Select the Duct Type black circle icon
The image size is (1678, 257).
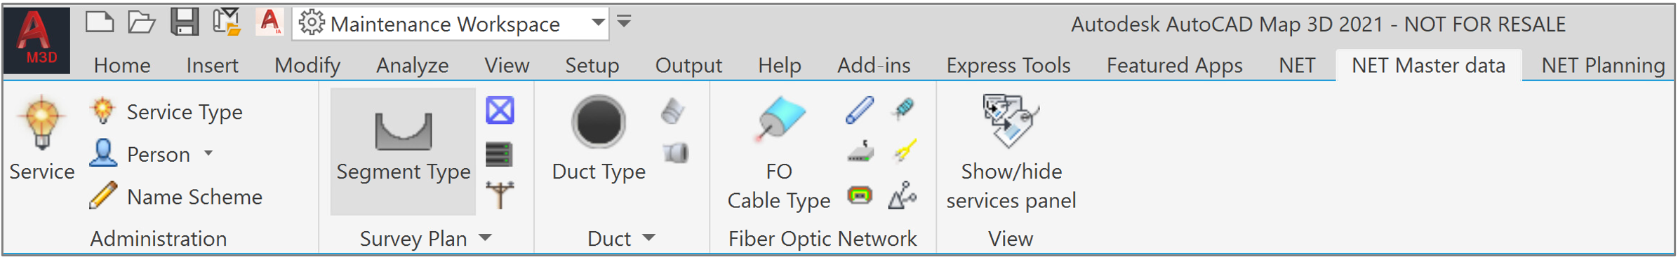coord(598,122)
